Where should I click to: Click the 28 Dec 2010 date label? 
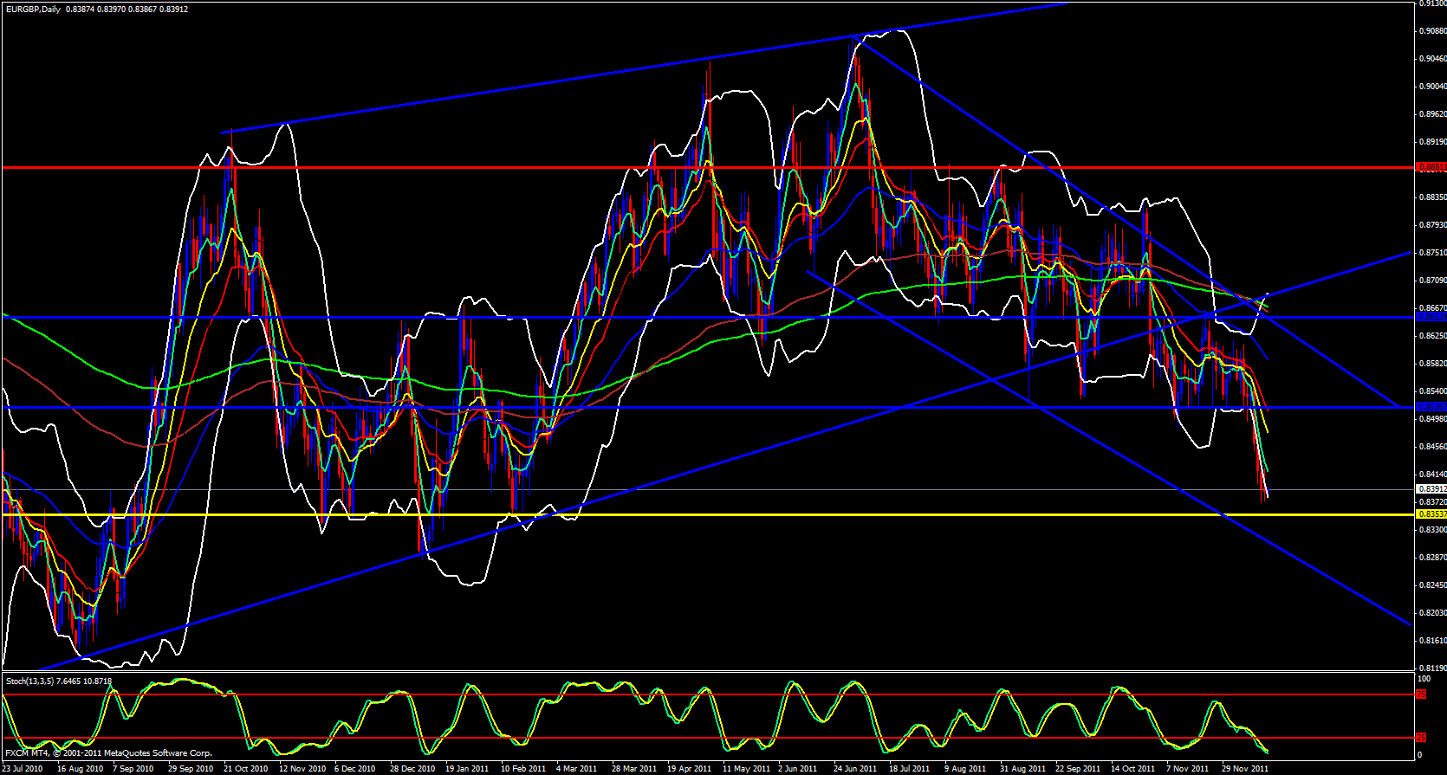pyautogui.click(x=412, y=768)
